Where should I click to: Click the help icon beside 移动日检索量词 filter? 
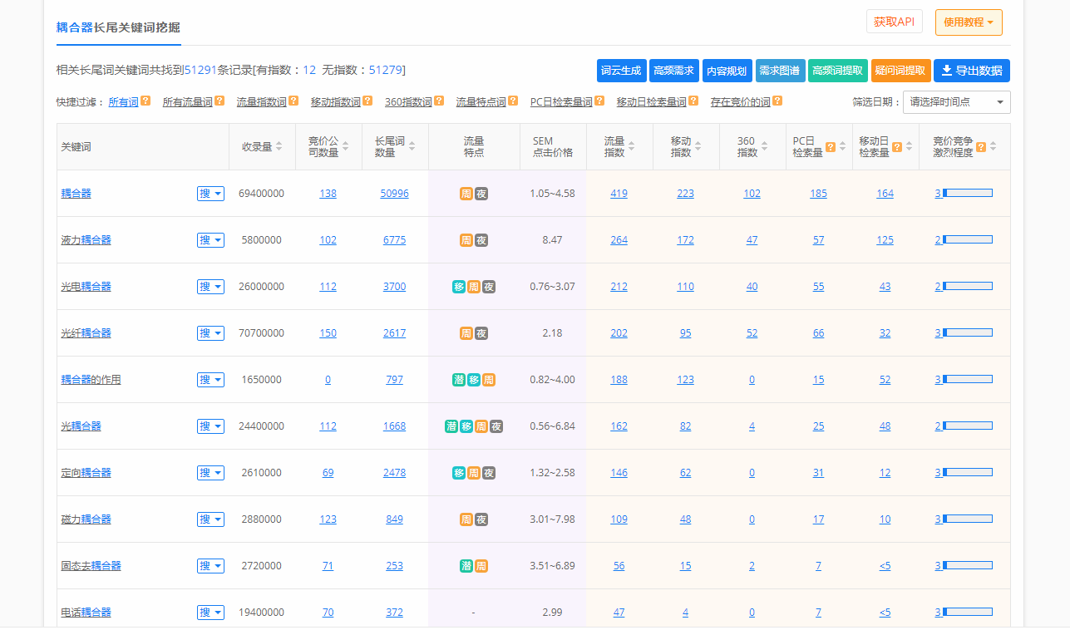693,101
